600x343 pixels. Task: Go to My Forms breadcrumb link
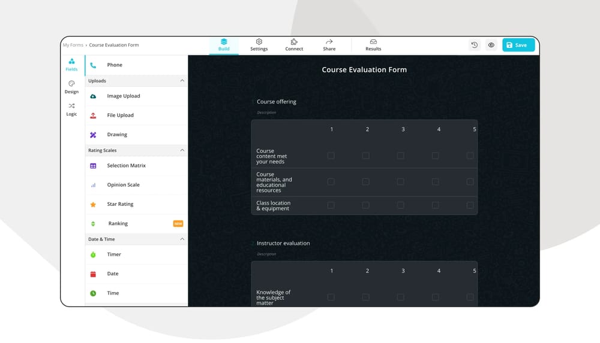tap(73, 45)
